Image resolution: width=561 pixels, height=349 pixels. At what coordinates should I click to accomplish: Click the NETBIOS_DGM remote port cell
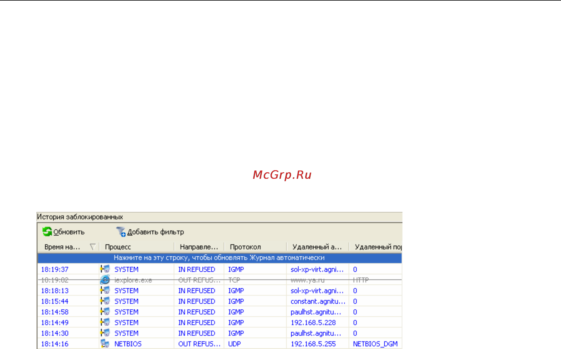[375, 344]
